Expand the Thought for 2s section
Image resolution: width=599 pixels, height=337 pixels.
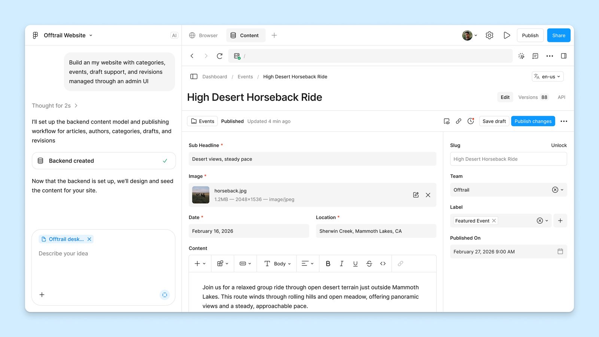tap(55, 106)
